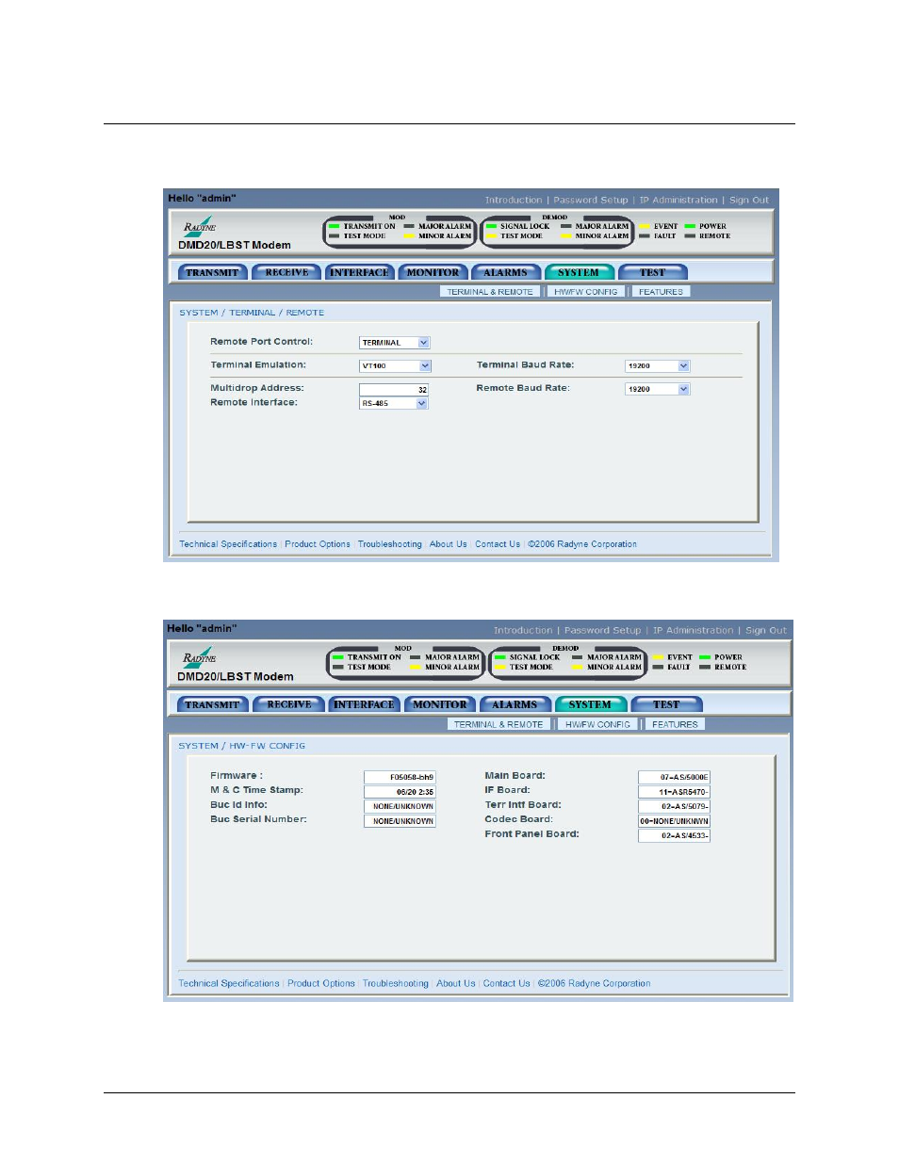Open About Us link in lower footer
This screenshot has height=1163, width=899.
(x=456, y=984)
